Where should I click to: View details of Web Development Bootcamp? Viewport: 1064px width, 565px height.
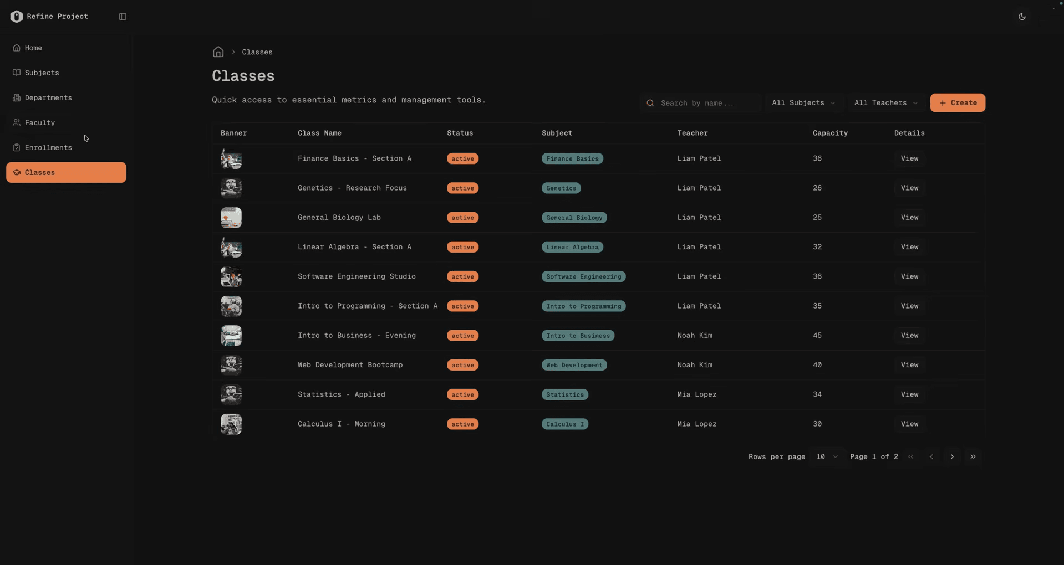point(909,364)
